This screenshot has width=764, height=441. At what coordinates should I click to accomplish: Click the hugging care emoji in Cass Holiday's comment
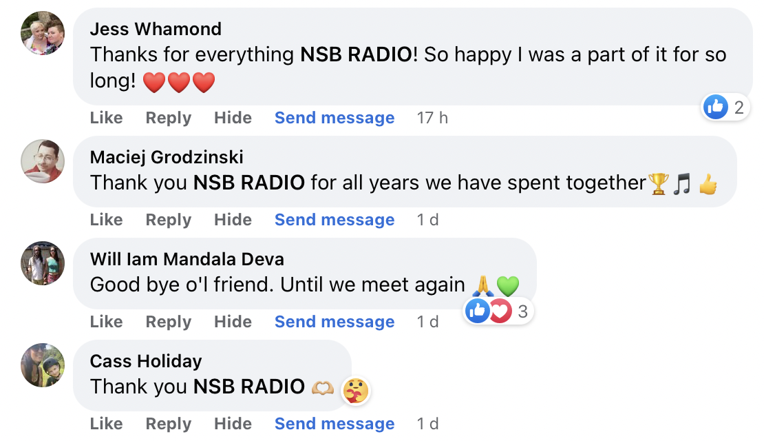[x=357, y=391]
